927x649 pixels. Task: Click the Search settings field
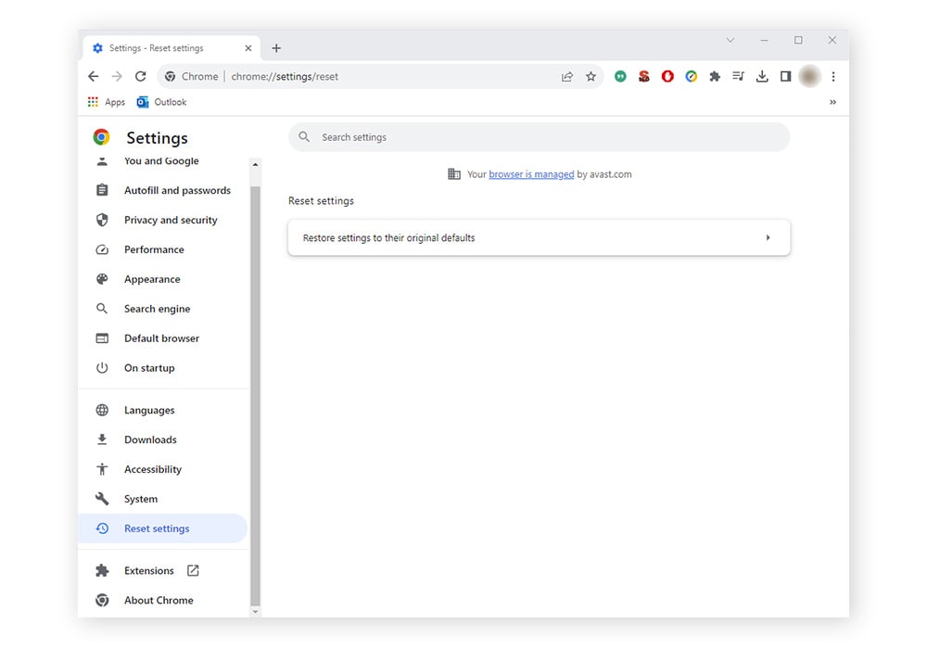pos(539,137)
